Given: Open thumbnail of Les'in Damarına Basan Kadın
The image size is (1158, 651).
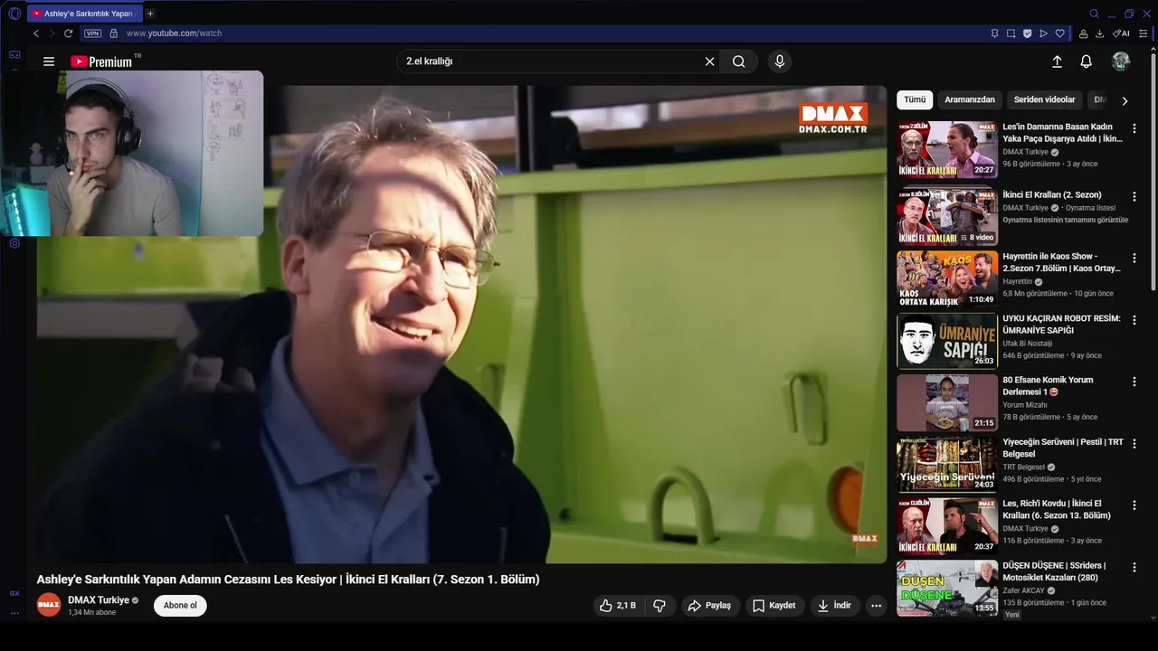Looking at the screenshot, I should 947,149.
